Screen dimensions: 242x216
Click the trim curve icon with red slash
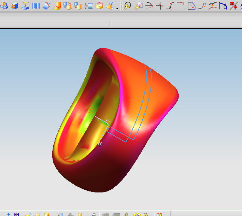(x=149, y=6)
